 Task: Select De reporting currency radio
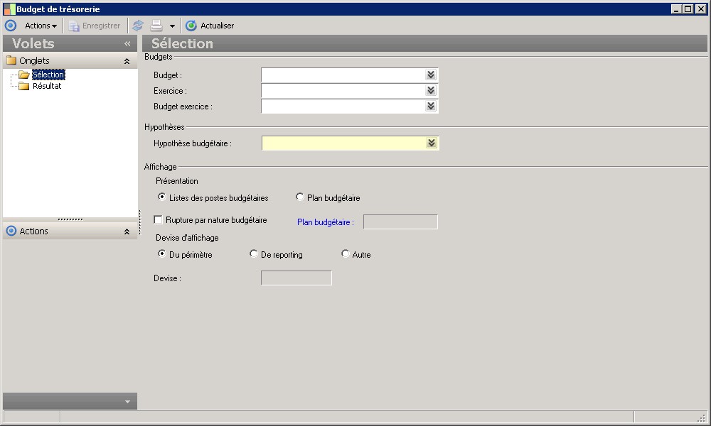point(254,254)
